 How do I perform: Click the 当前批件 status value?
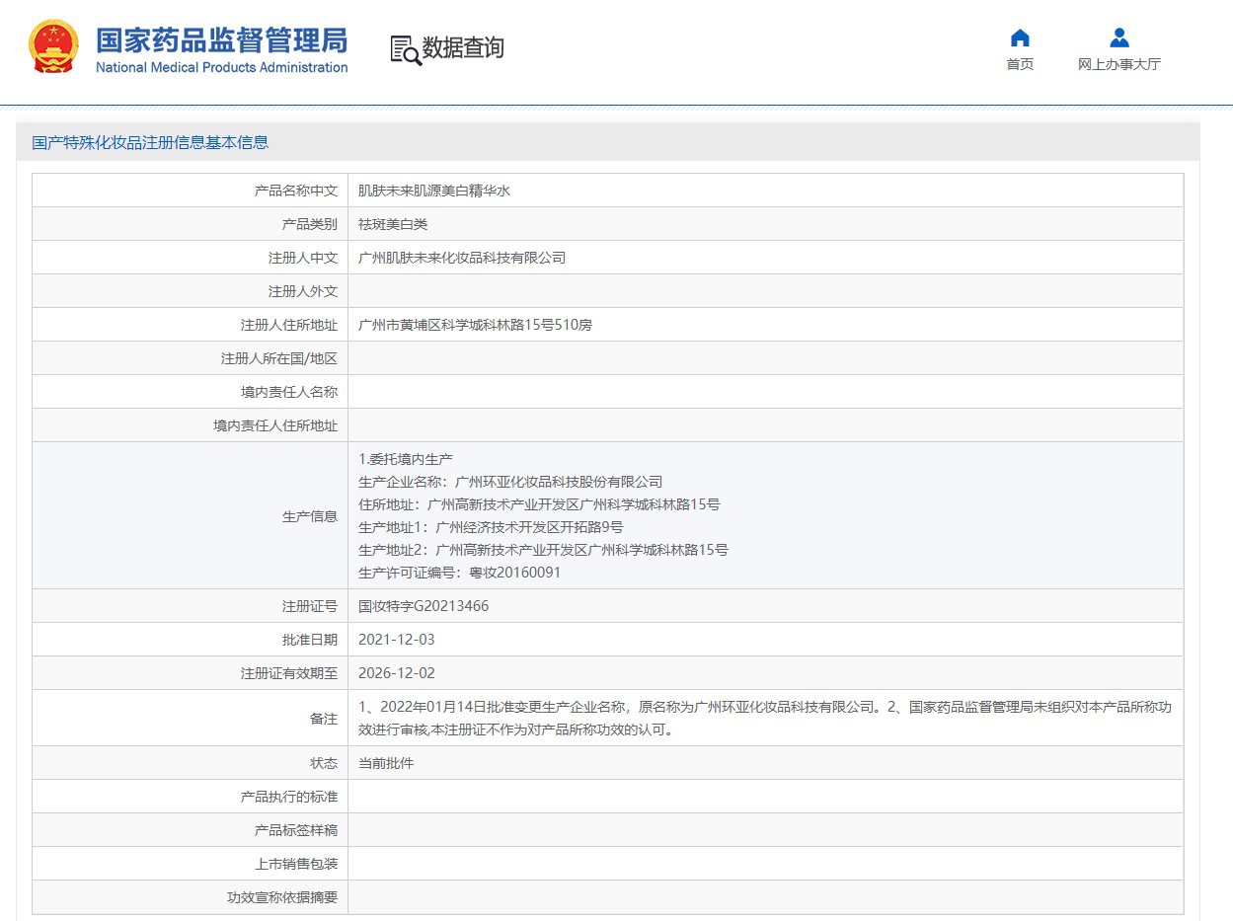385,763
